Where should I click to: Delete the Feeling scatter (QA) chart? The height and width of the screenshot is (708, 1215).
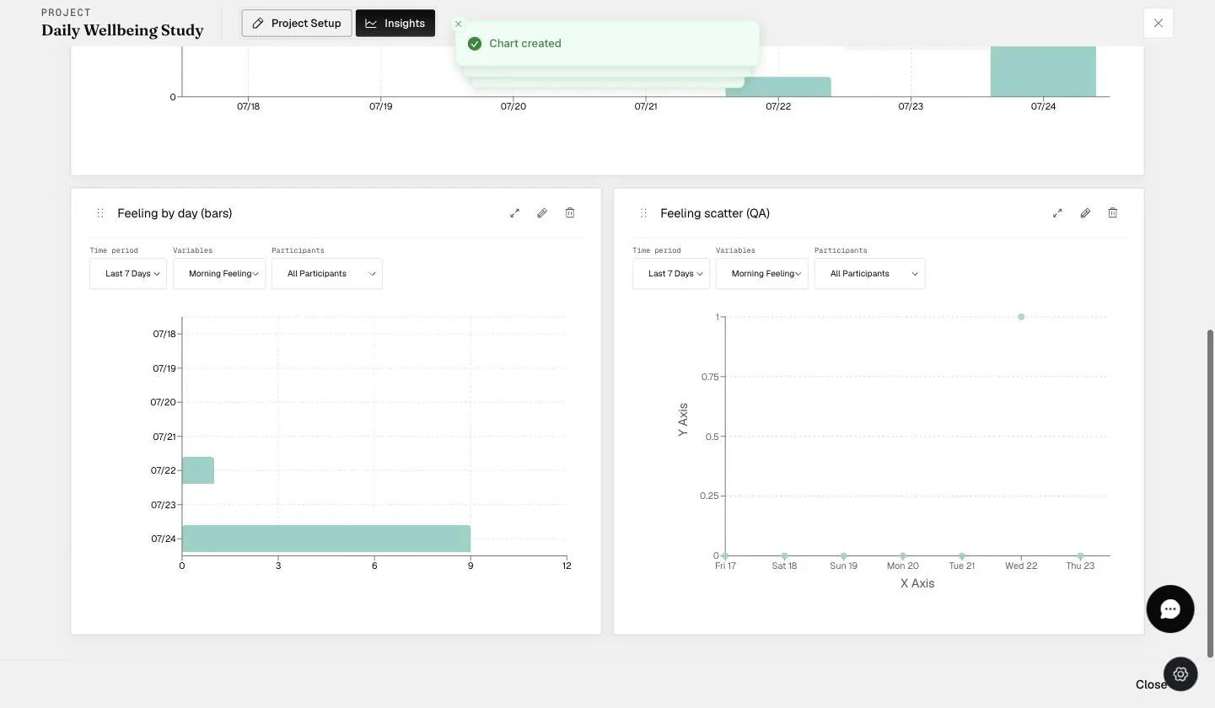tap(1113, 213)
